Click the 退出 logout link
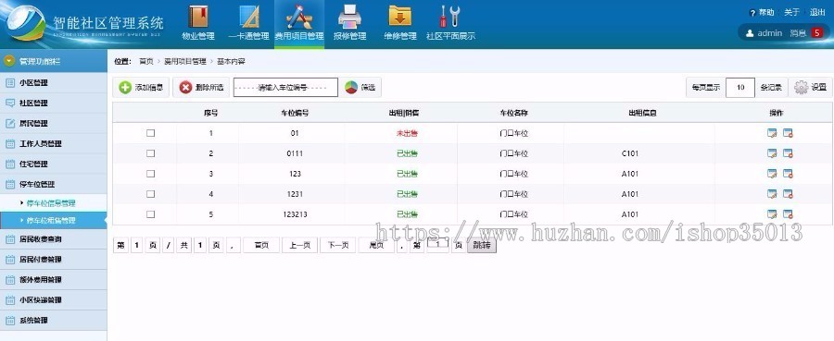Viewport: 834px width, 341px height. [x=817, y=12]
